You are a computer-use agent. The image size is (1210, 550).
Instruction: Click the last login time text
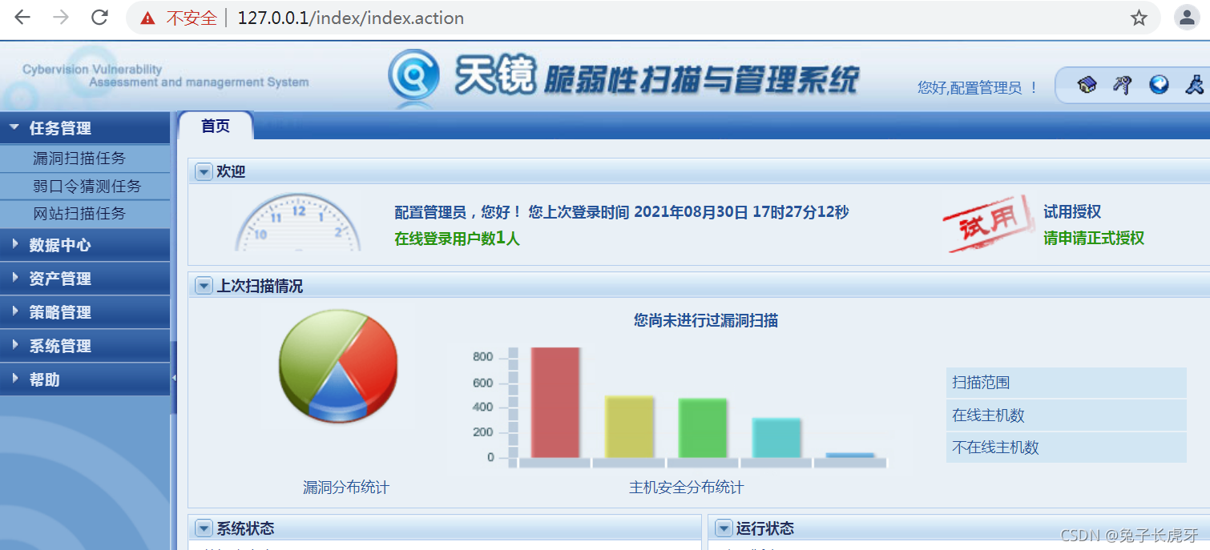[x=688, y=212]
